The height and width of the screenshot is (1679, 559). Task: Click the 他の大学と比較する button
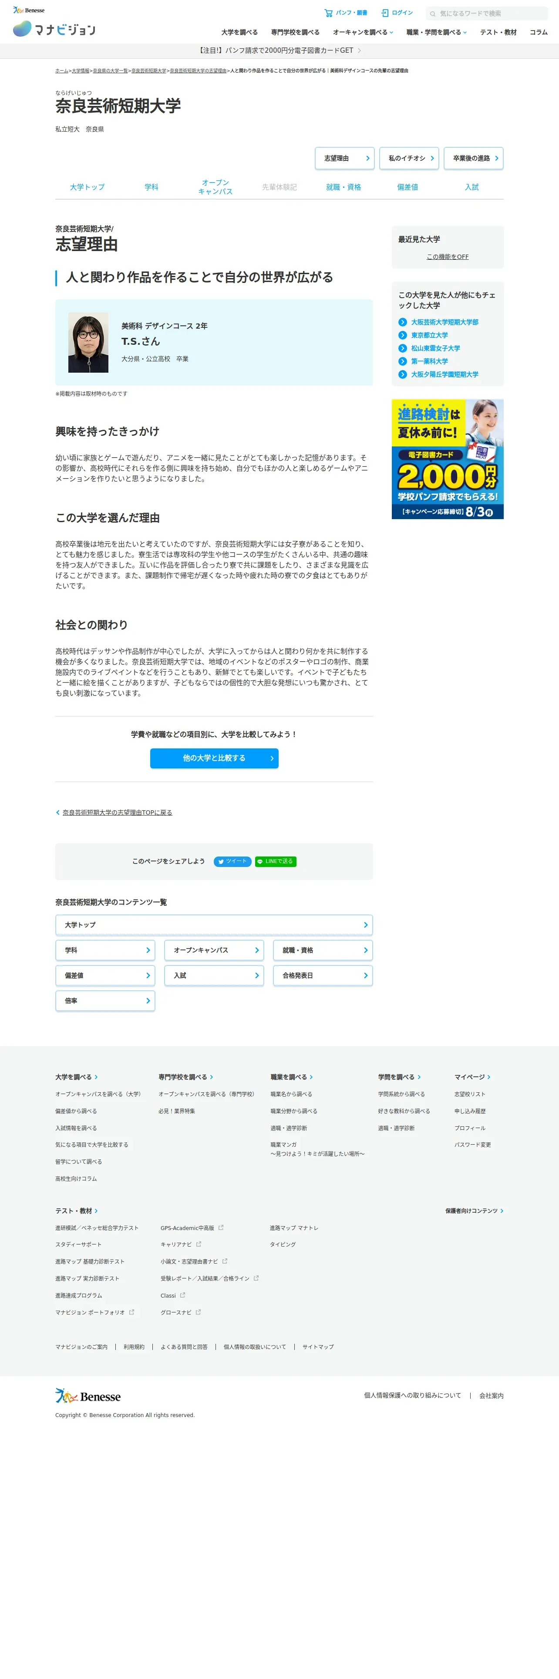pos(214,758)
